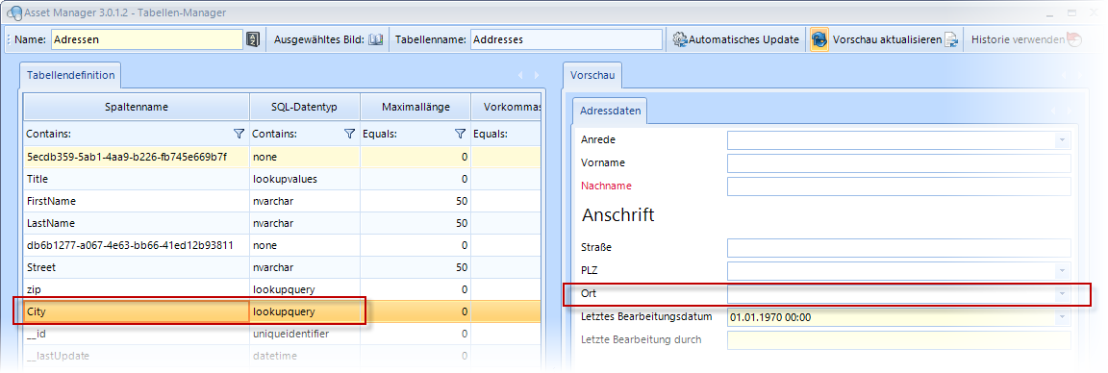Sort by SQL-Datentyp column header
Image resolution: width=1108 pixels, height=373 pixels.
pos(305,108)
